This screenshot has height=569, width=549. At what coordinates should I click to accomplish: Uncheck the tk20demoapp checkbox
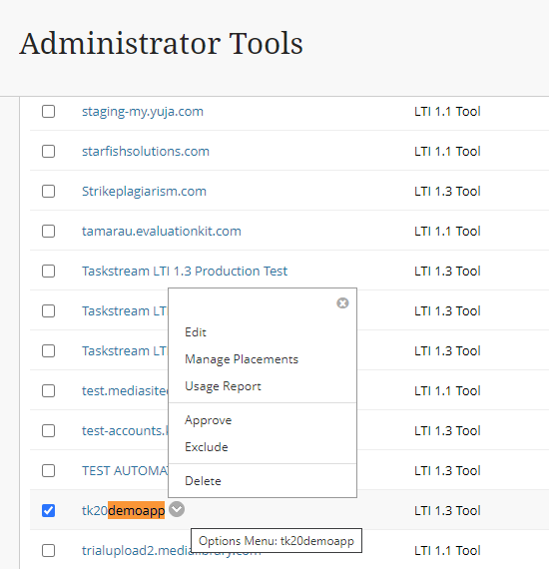(48, 510)
